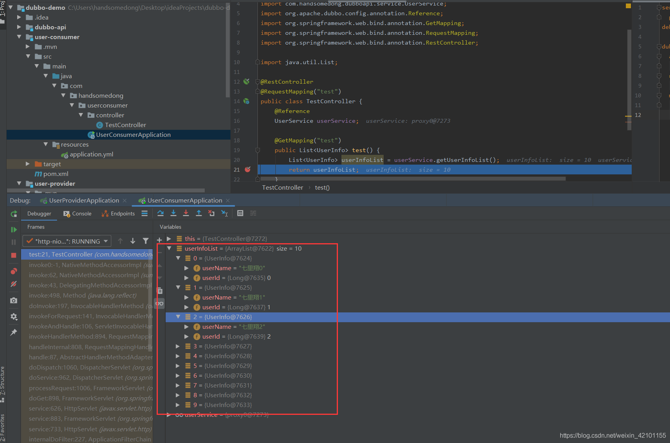Expand dubbo-api module folder
670x443 pixels.
[x=19, y=27]
